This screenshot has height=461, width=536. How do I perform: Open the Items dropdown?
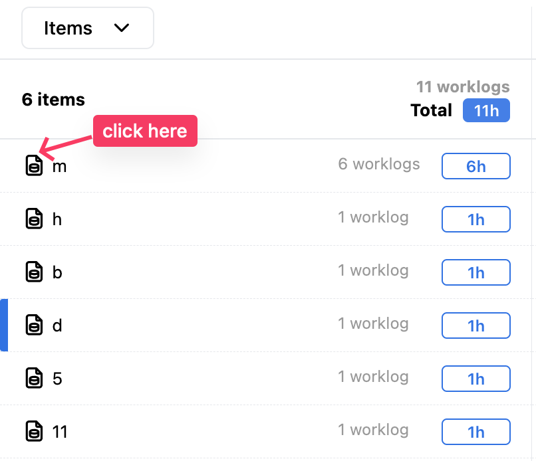coord(87,29)
